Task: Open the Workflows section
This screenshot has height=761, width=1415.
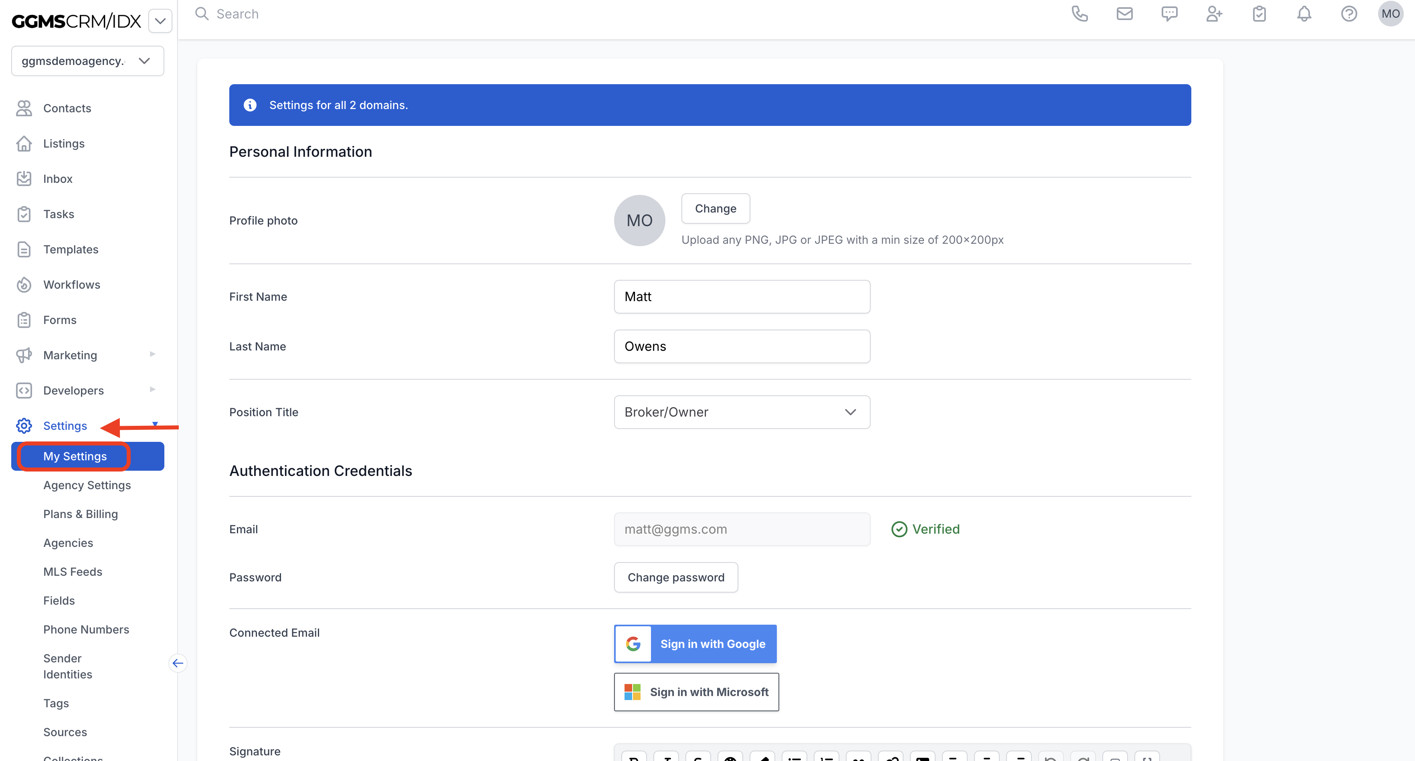Action: point(71,285)
